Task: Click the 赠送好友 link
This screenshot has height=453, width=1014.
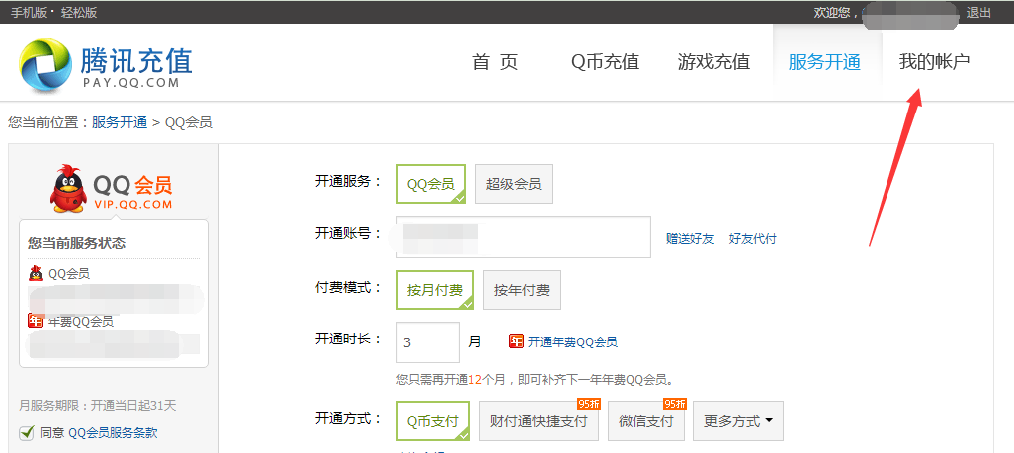Action: (x=690, y=239)
